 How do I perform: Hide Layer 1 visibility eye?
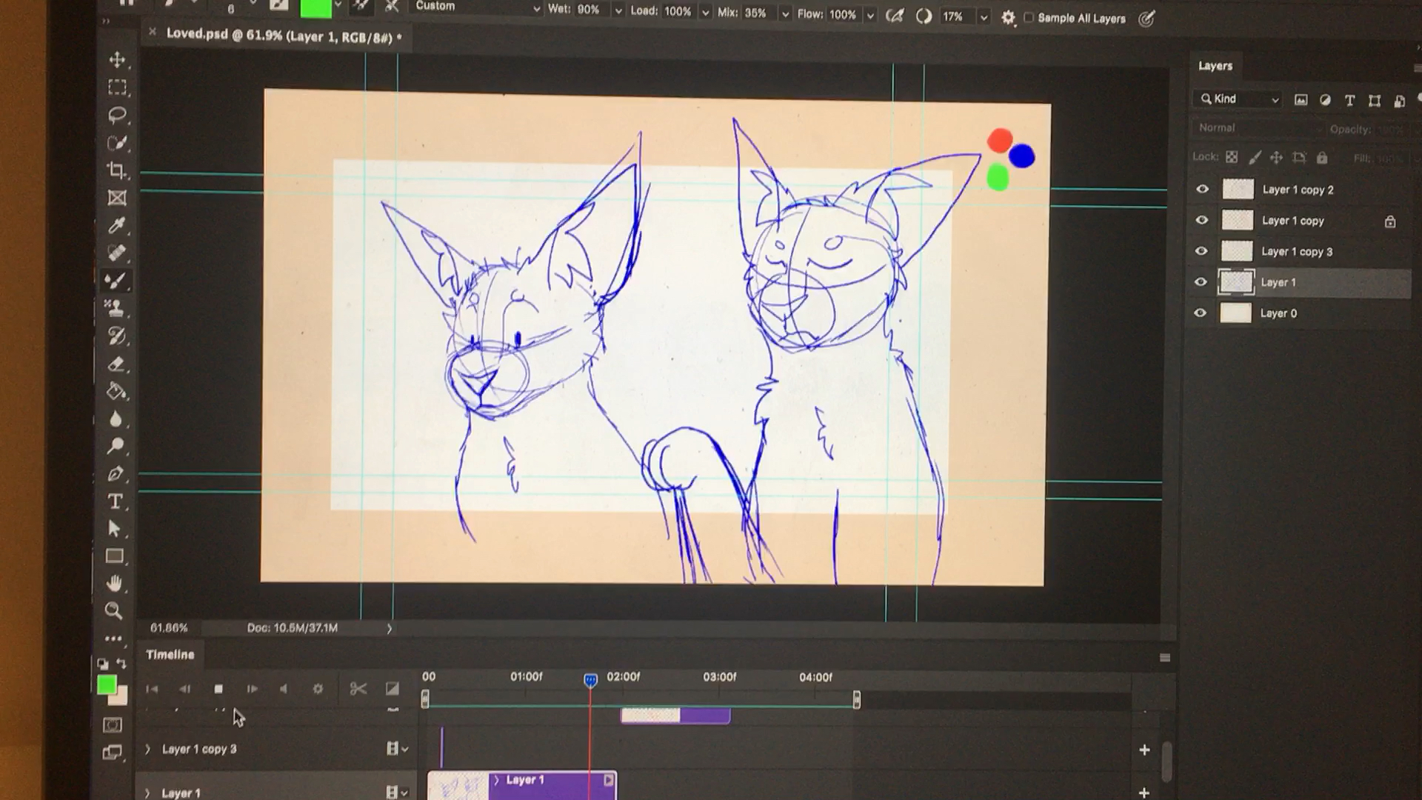point(1201,281)
